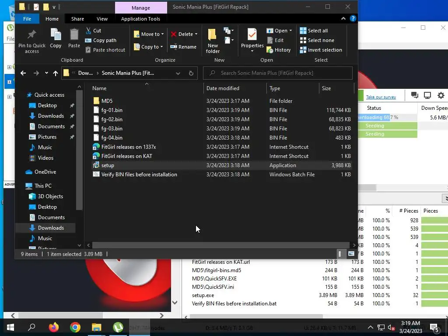Collapse the ribbon chevron
The width and height of the screenshot is (448, 336).
pyautogui.click(x=343, y=18)
